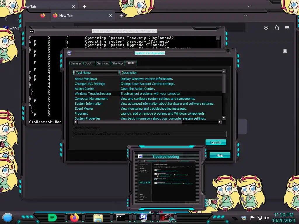Switch to the Startup tab

click(x=117, y=63)
